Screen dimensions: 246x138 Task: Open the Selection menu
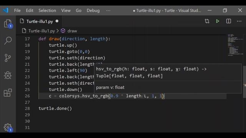point(47,10)
